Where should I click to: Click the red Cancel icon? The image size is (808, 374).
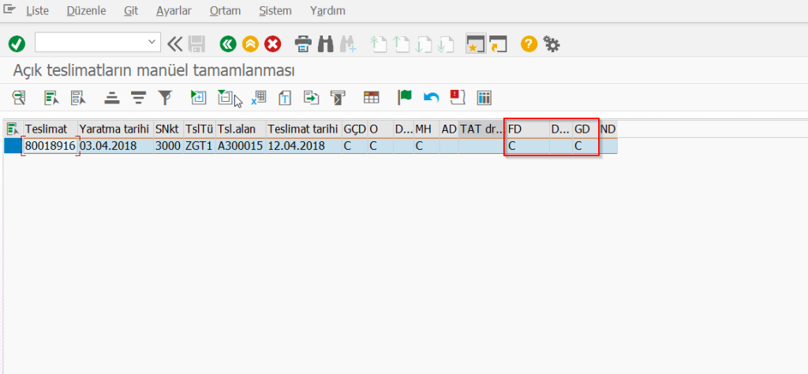pyautogui.click(x=272, y=44)
